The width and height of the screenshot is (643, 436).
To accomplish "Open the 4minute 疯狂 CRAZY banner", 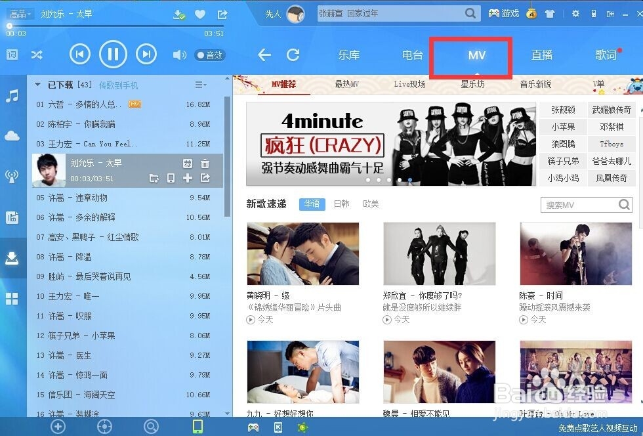I will pyautogui.click(x=391, y=144).
